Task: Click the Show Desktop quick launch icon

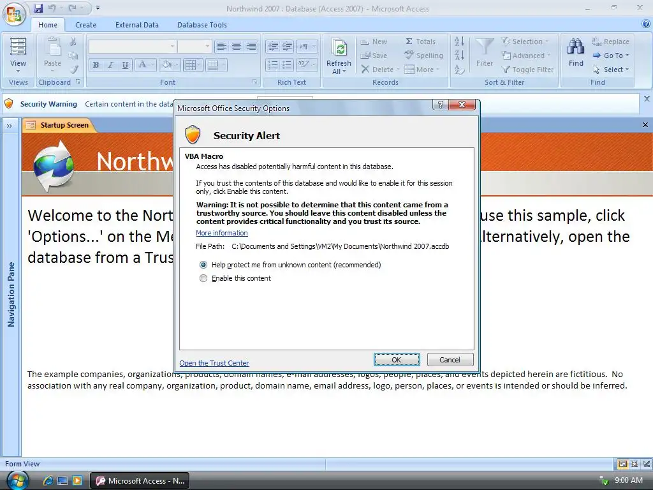Action: (x=62, y=480)
